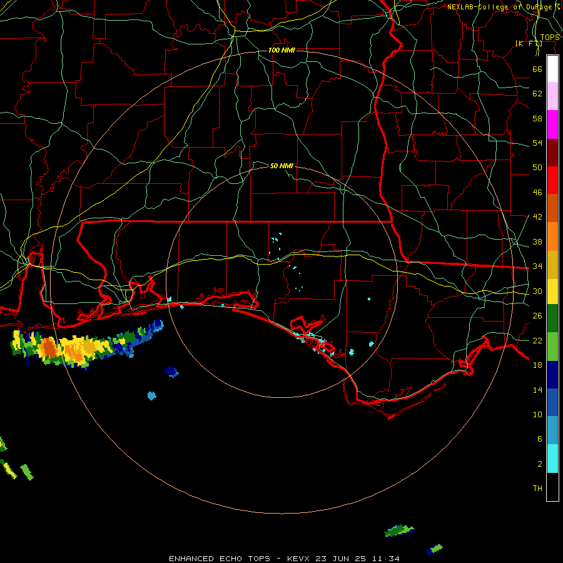Click the medium blue 18 kft legend swatch
The height and width of the screenshot is (563, 563).
click(552, 402)
